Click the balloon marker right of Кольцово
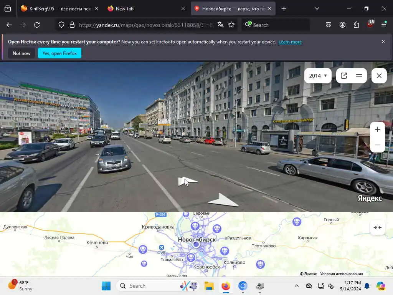393x295 pixels. click(x=260, y=264)
